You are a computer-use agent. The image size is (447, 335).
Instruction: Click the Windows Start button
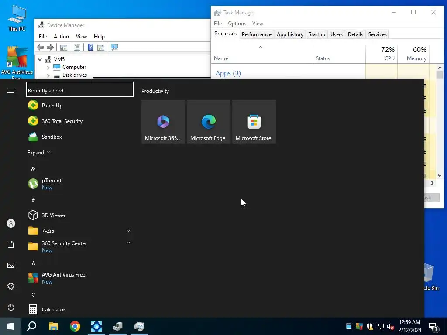coord(10,326)
